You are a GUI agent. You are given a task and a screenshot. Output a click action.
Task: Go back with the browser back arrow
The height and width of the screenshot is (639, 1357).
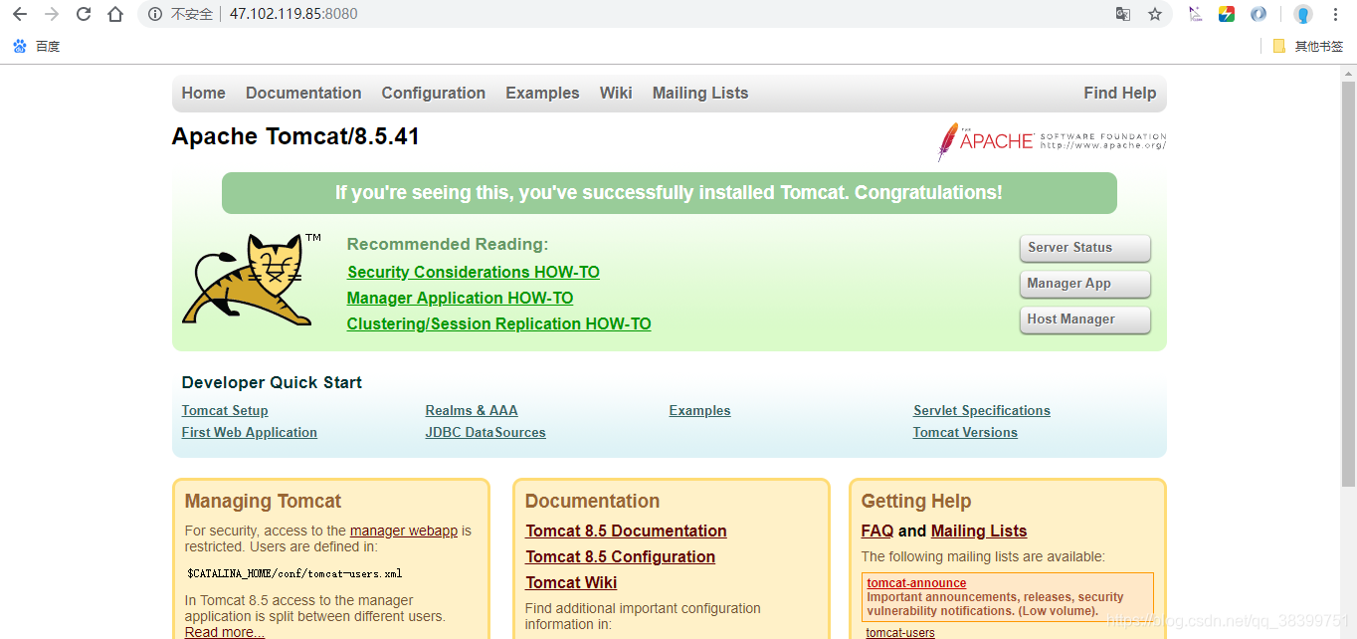tap(20, 14)
